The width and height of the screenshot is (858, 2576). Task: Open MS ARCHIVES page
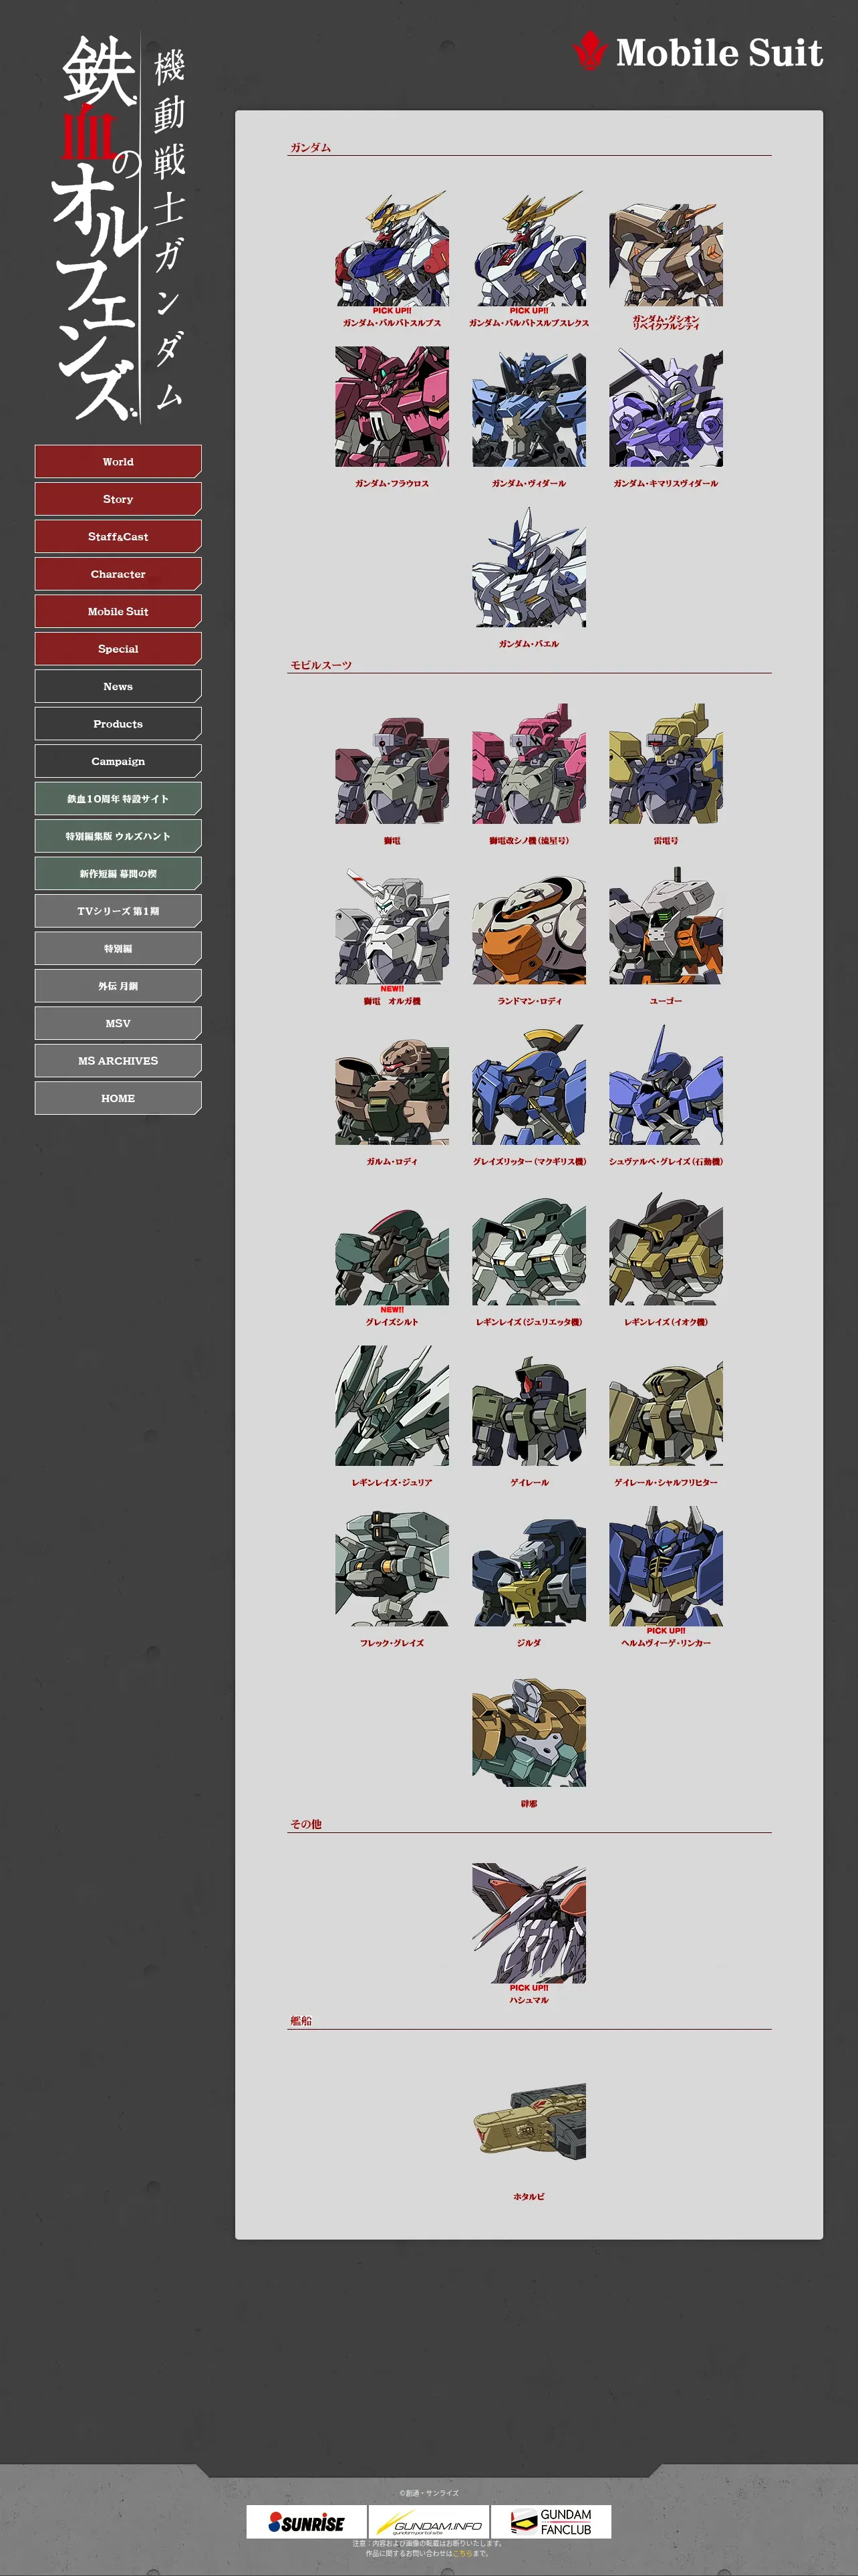[118, 1061]
